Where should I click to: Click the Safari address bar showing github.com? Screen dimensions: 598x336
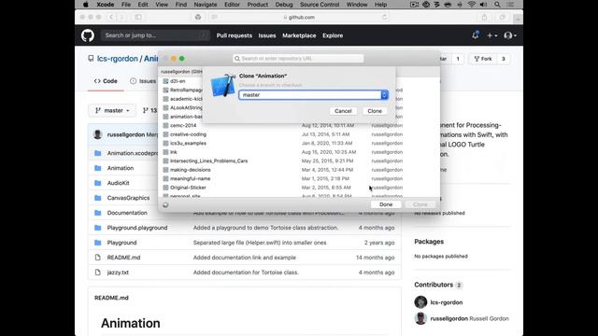click(299, 17)
